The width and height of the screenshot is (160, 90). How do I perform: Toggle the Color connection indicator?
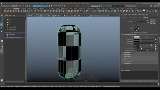coord(156,36)
